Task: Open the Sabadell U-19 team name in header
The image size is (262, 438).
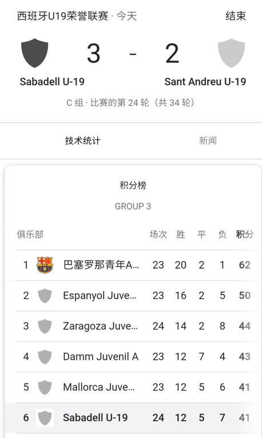Action: click(x=52, y=82)
